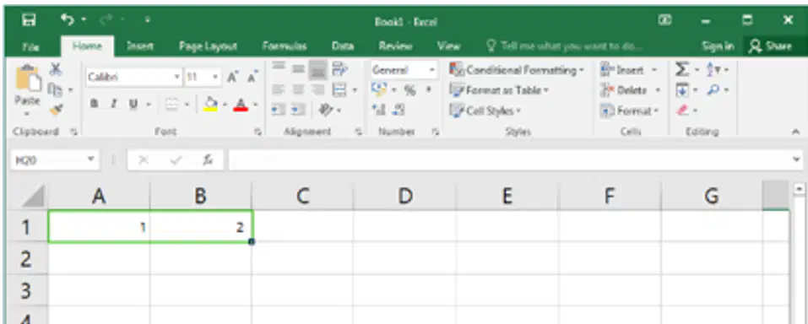Screen dimensions: 808x324
Task: Click the Orientation text angle icon
Action: [x=325, y=111]
